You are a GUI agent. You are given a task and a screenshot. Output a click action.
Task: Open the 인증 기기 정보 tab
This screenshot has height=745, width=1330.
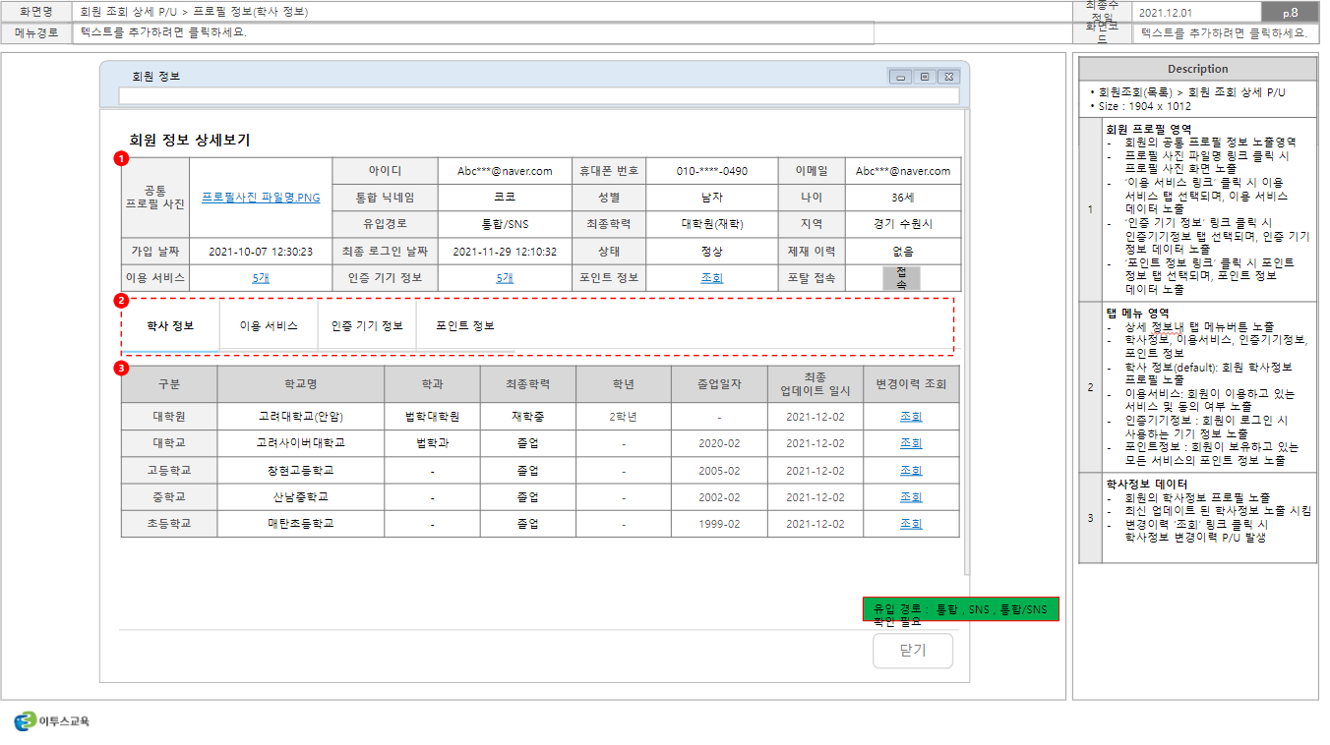point(367,325)
